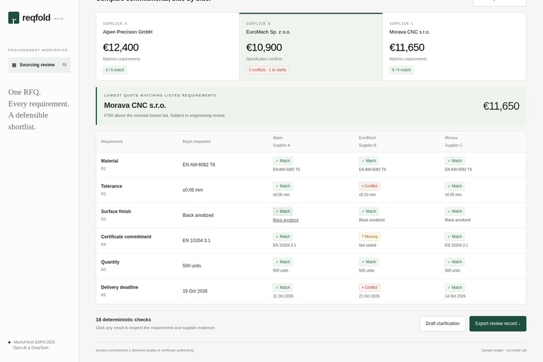Click the Delivery deadline requirement label
Image resolution: width=543 pixels, height=362 pixels.
119,287
